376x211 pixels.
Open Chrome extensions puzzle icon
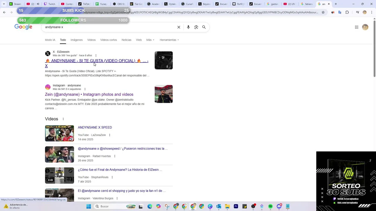coord(347,12)
